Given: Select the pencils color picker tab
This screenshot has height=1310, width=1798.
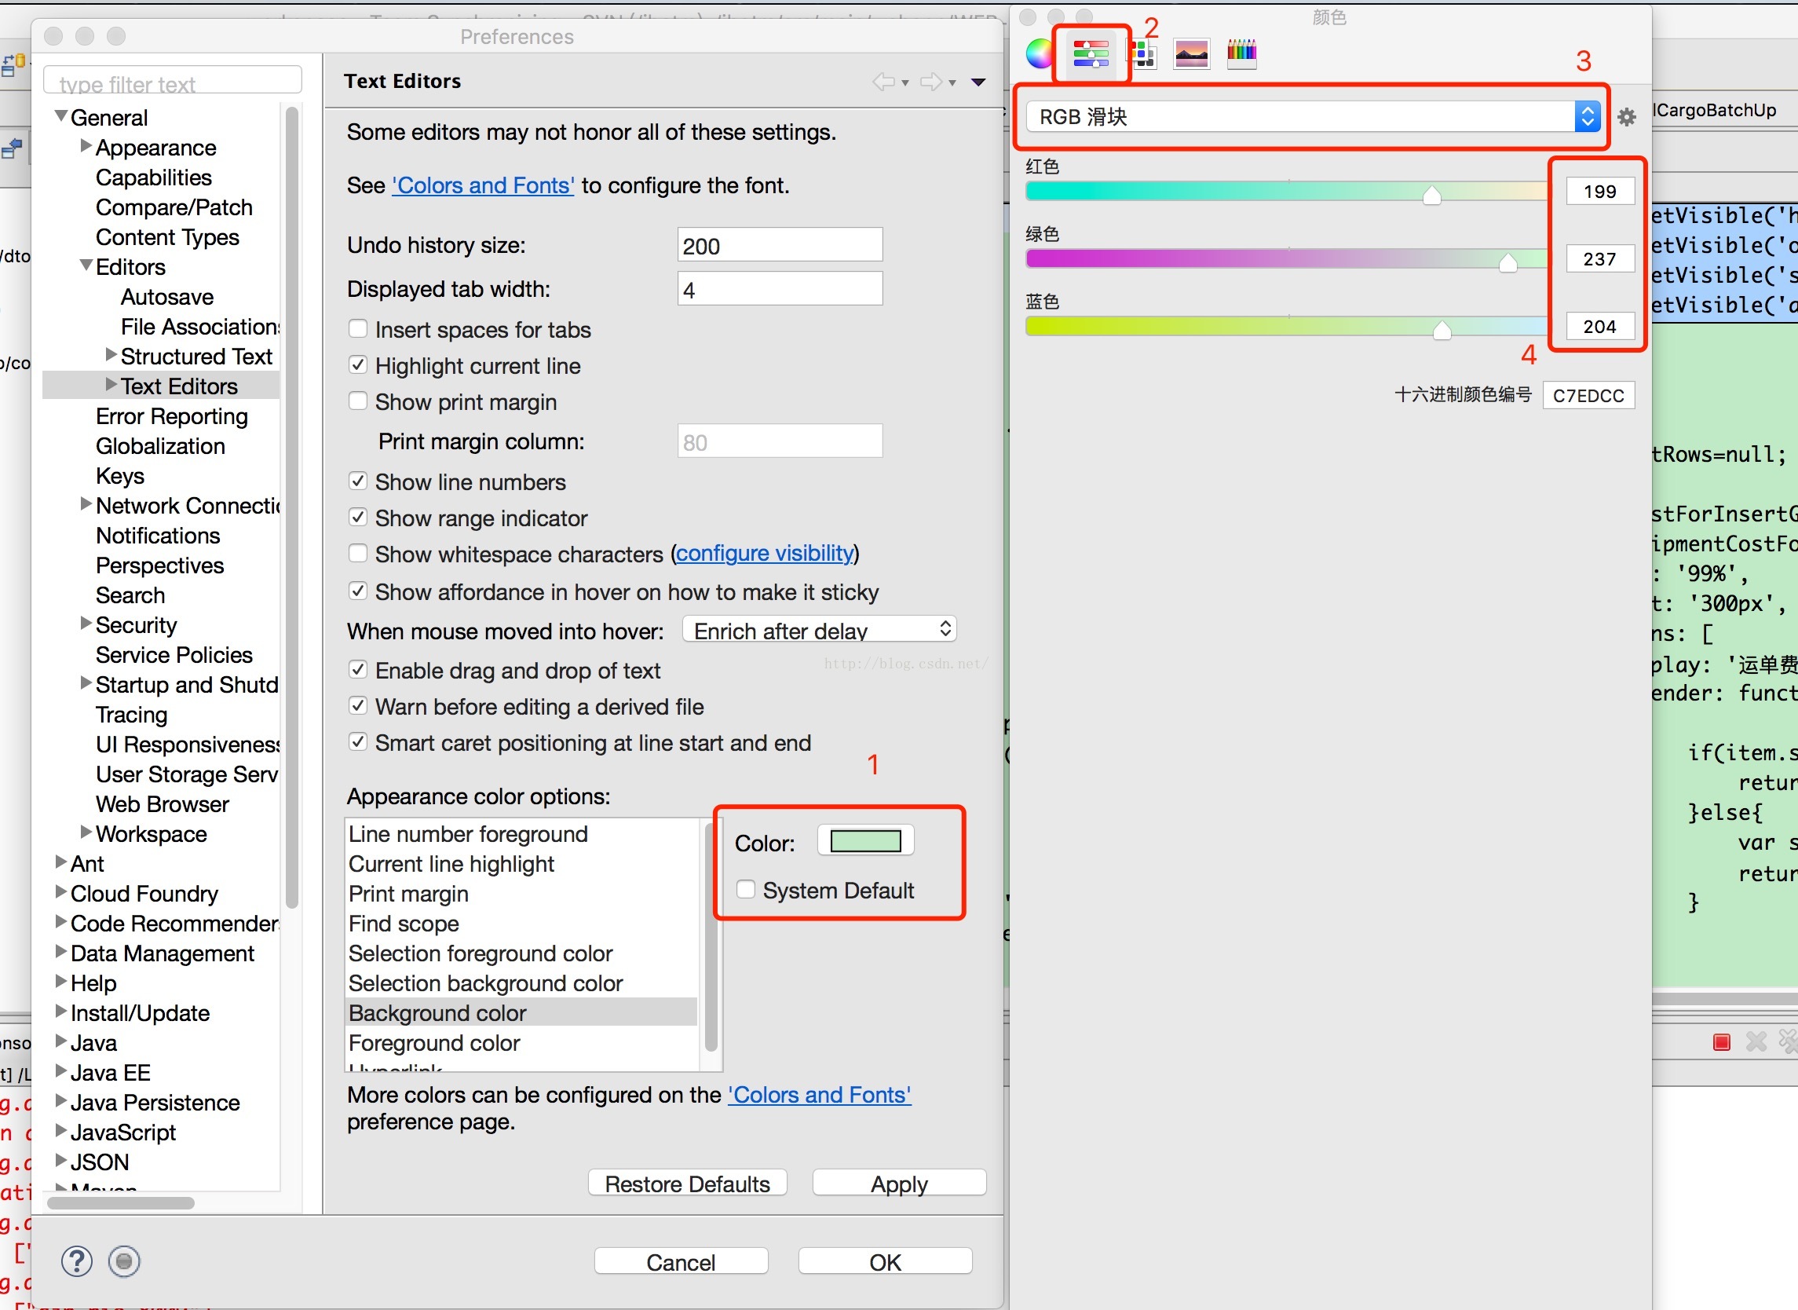Looking at the screenshot, I should (1241, 54).
